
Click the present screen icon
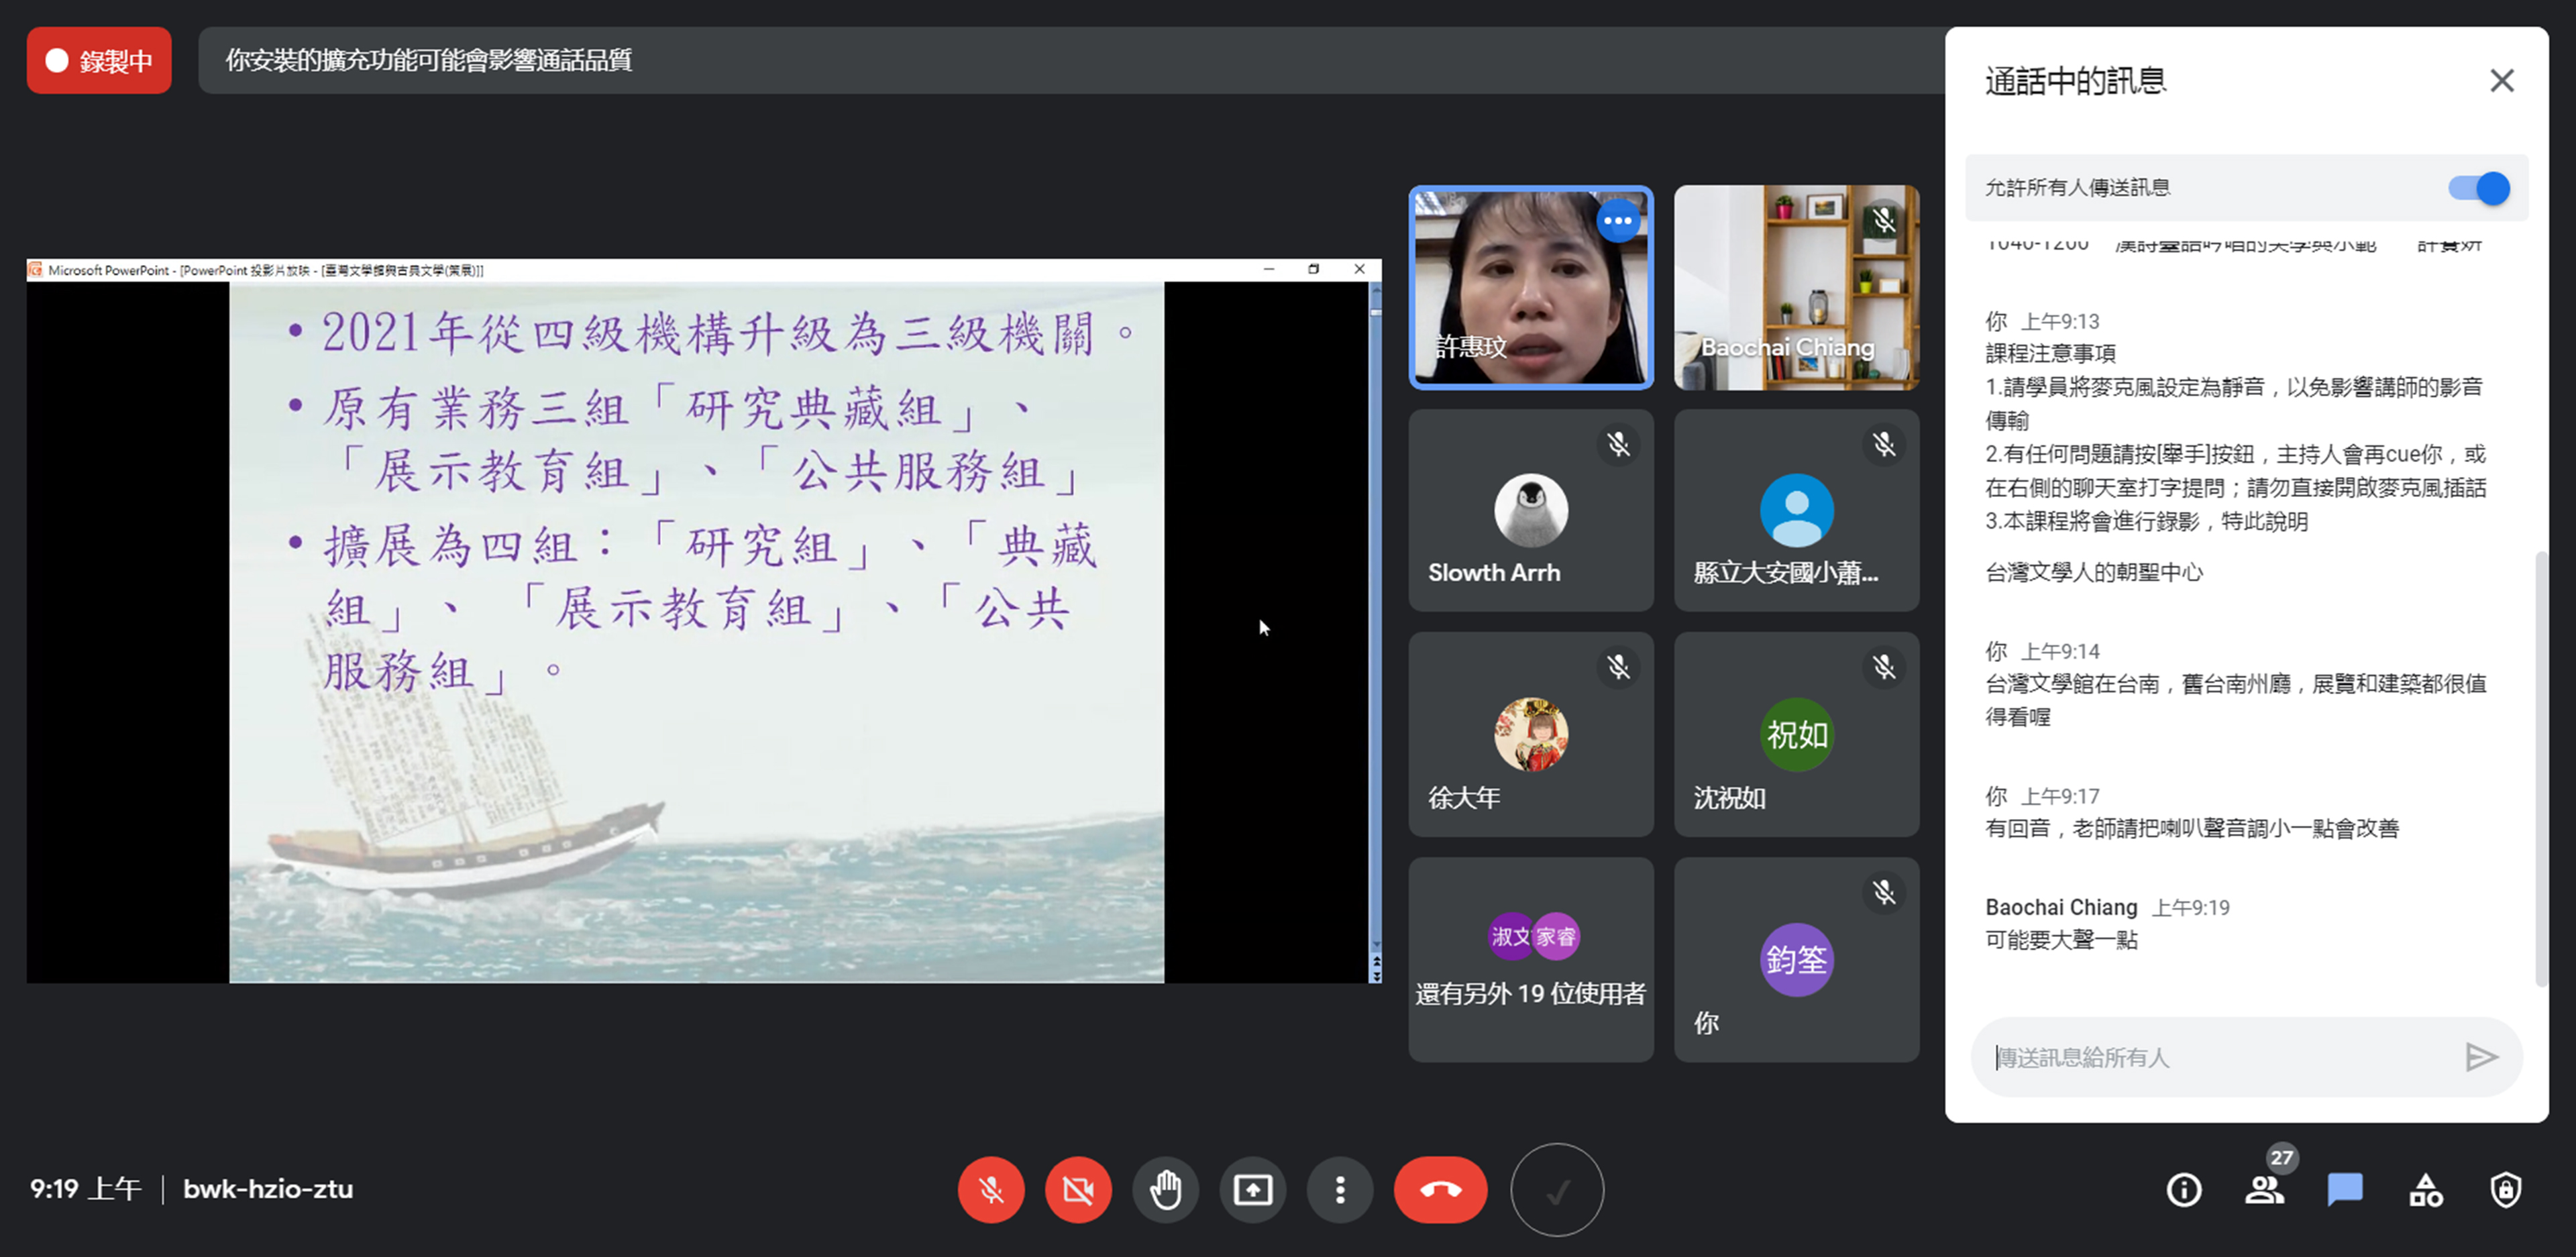(x=1252, y=1190)
